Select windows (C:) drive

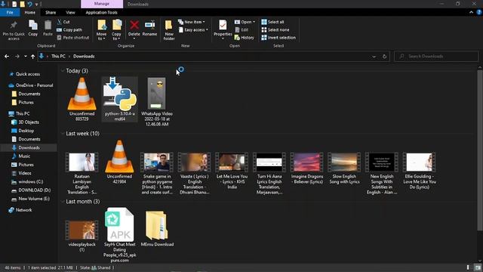(30, 182)
